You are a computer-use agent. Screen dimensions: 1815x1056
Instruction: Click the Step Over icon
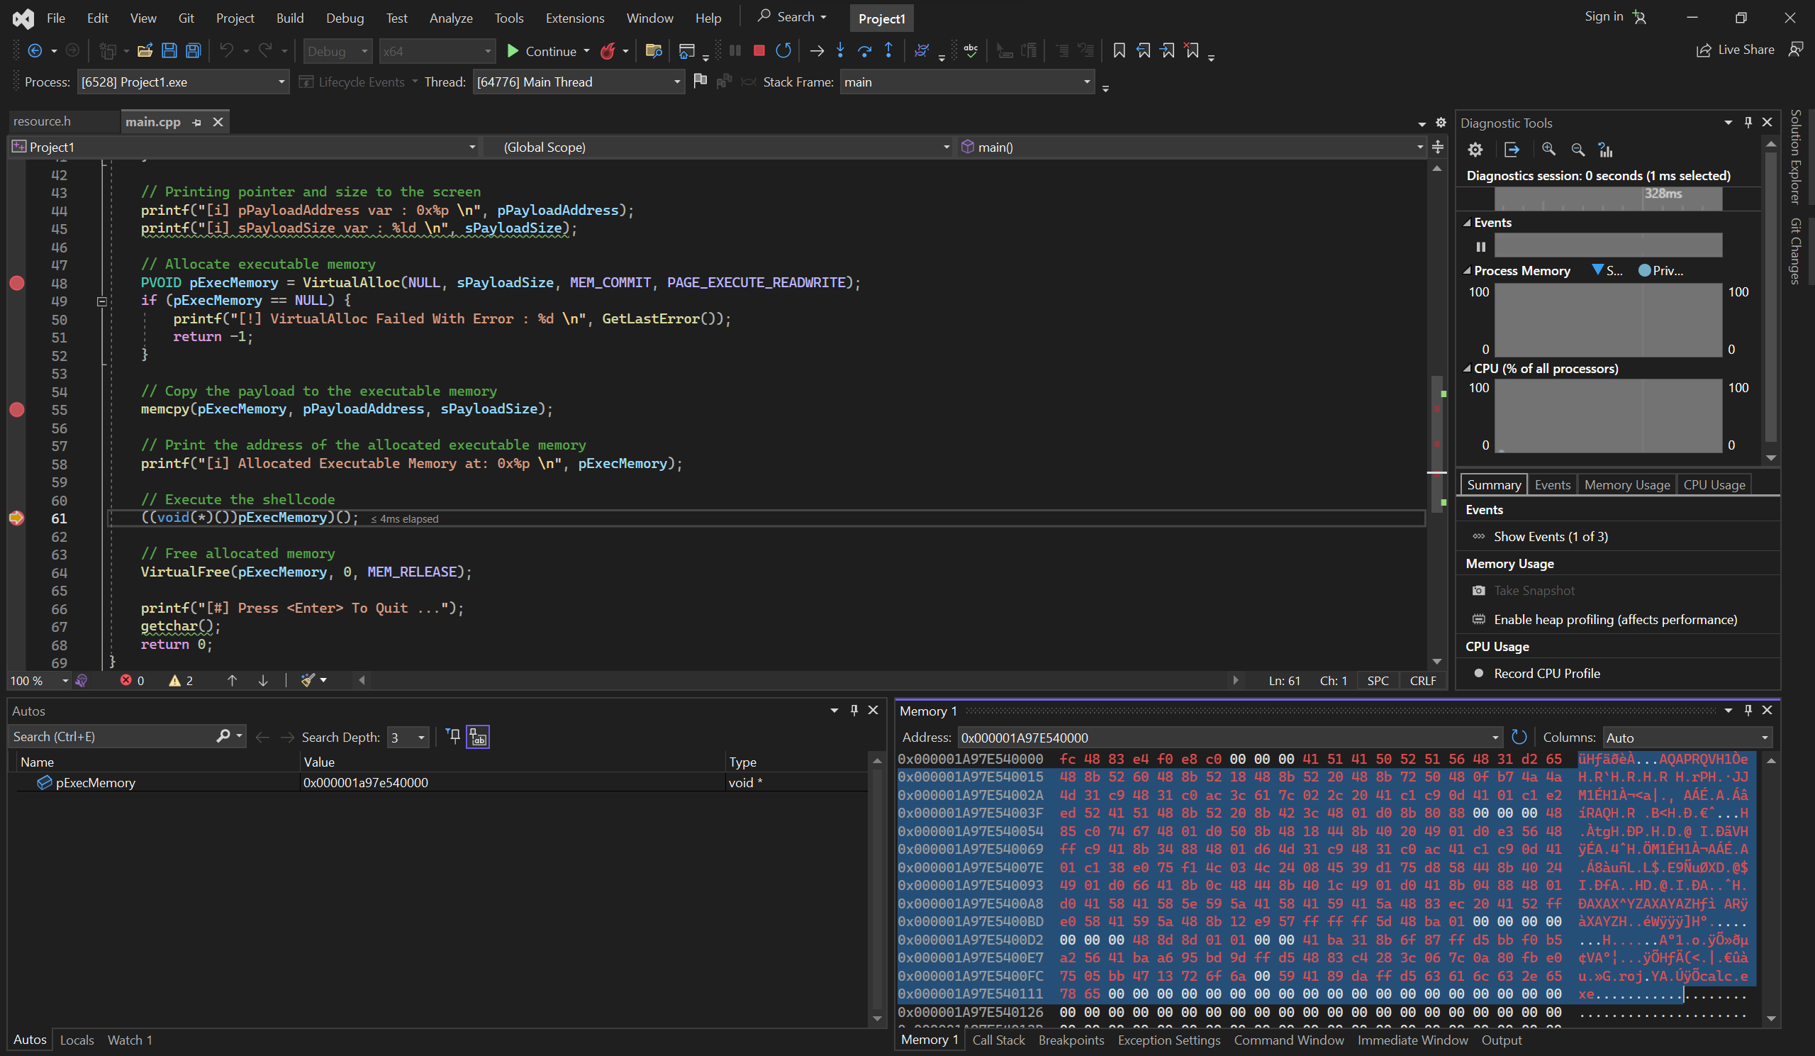[x=864, y=50]
